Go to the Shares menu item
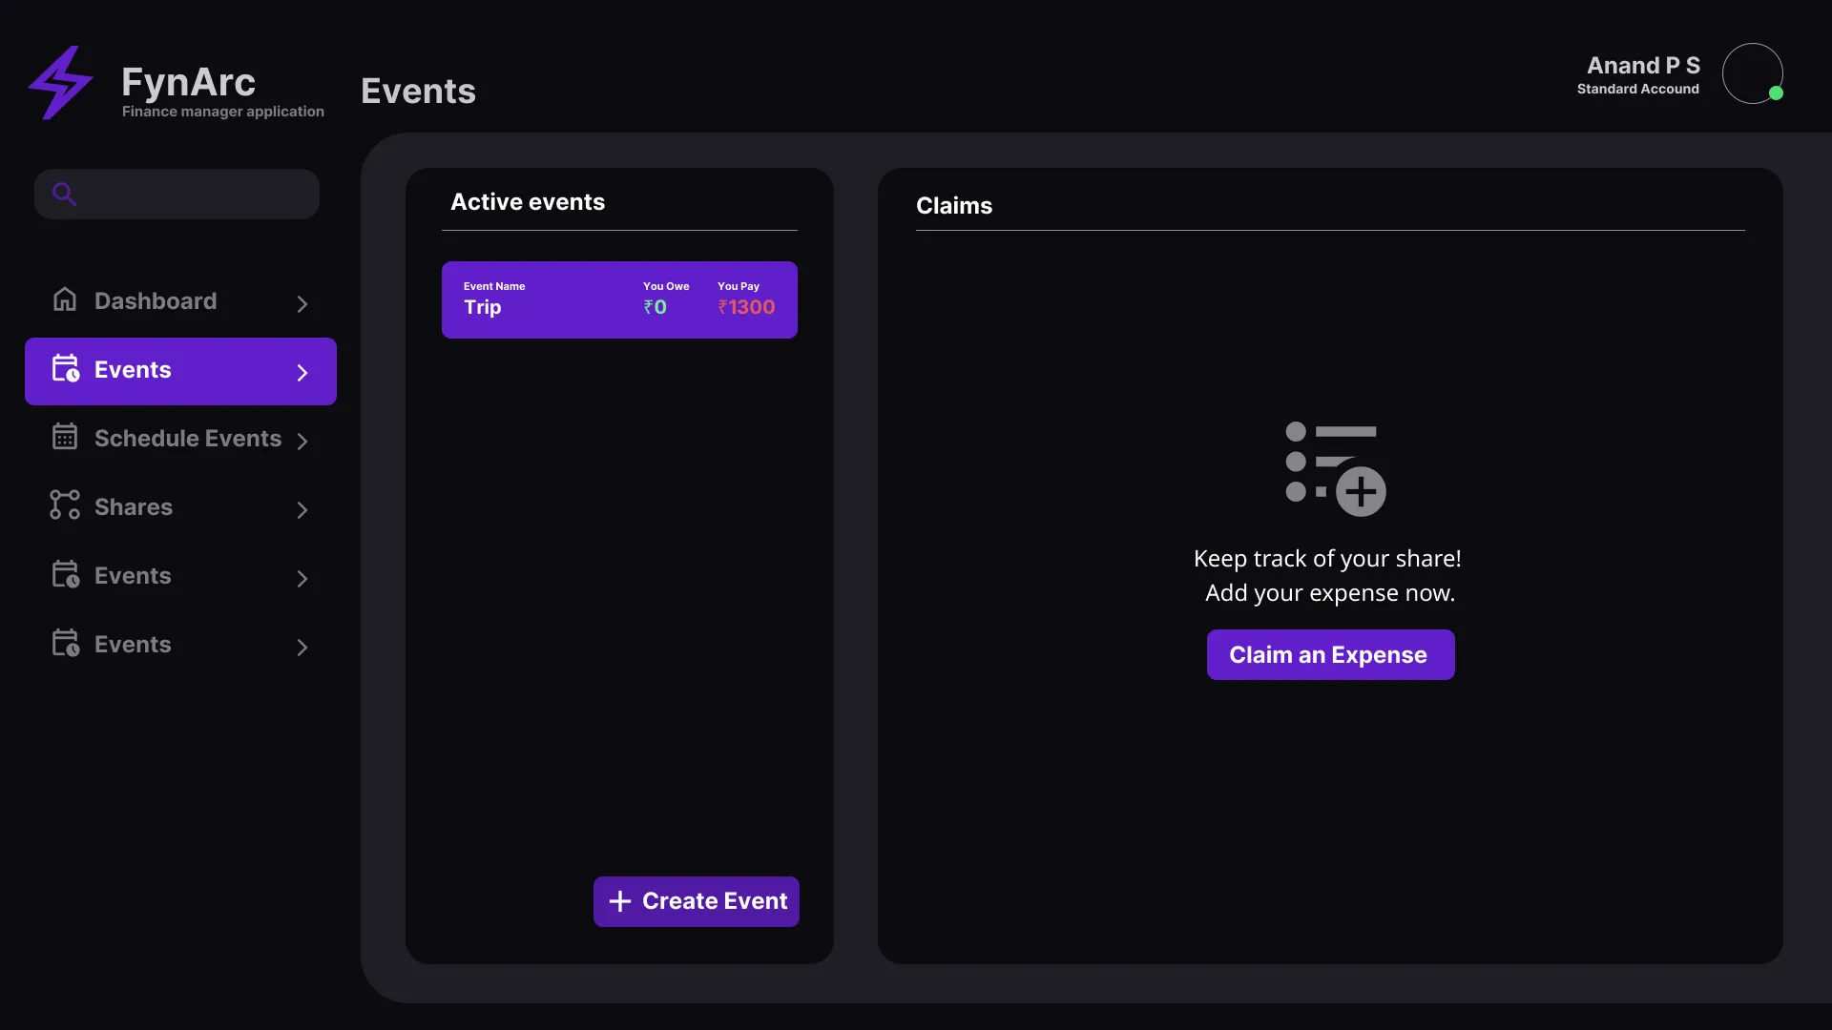 [134, 507]
